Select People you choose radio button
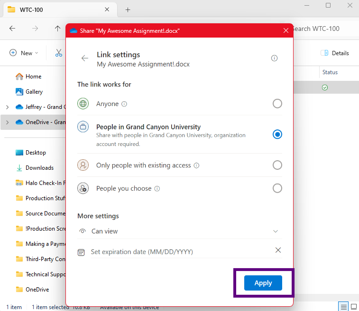Viewport: 359px width, 311px height. coord(277,188)
